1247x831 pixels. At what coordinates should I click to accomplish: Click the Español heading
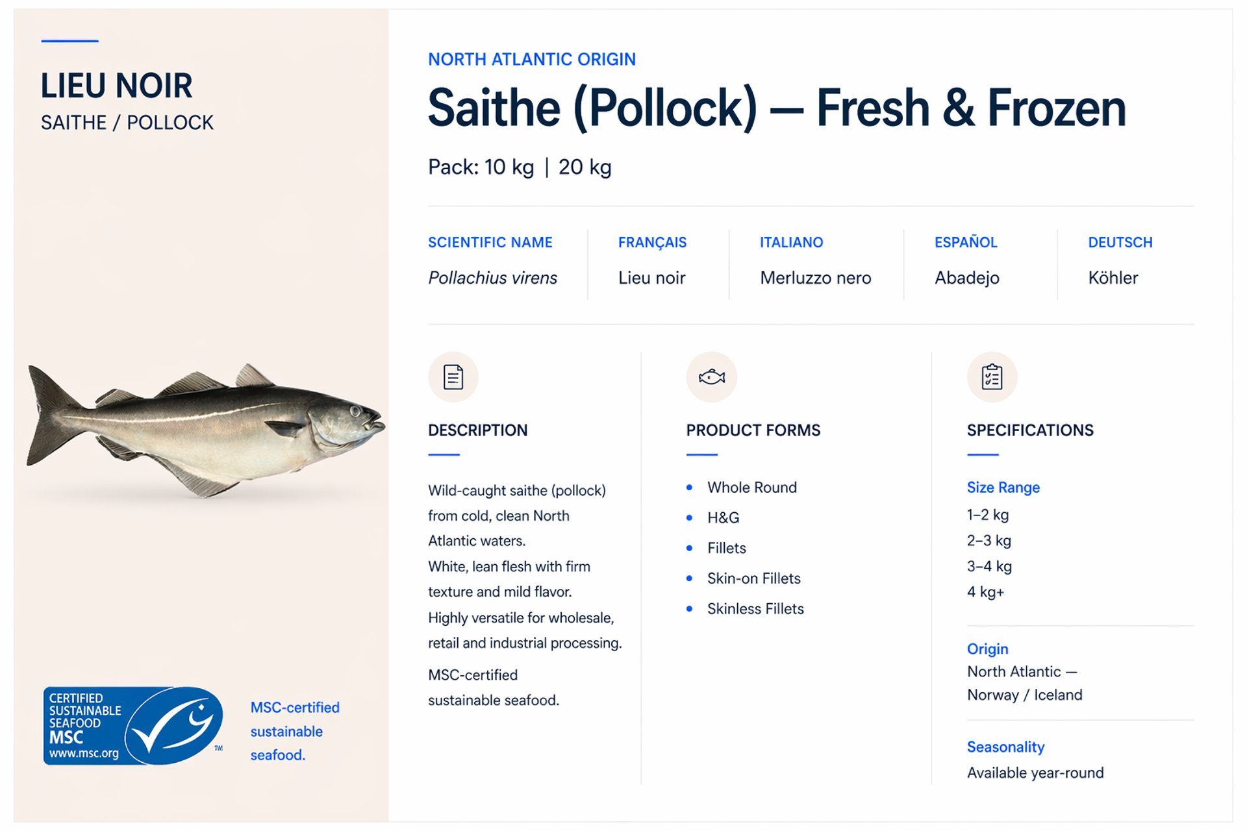[x=966, y=243]
